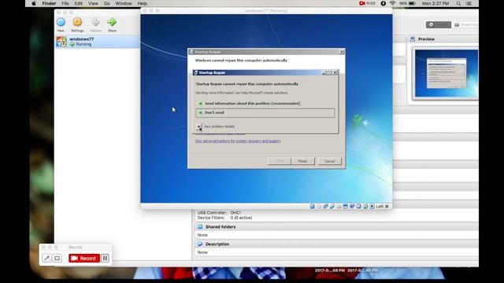This screenshot has width=504, height=283.
Task: Open the View menu
Action: (x=93, y=3)
